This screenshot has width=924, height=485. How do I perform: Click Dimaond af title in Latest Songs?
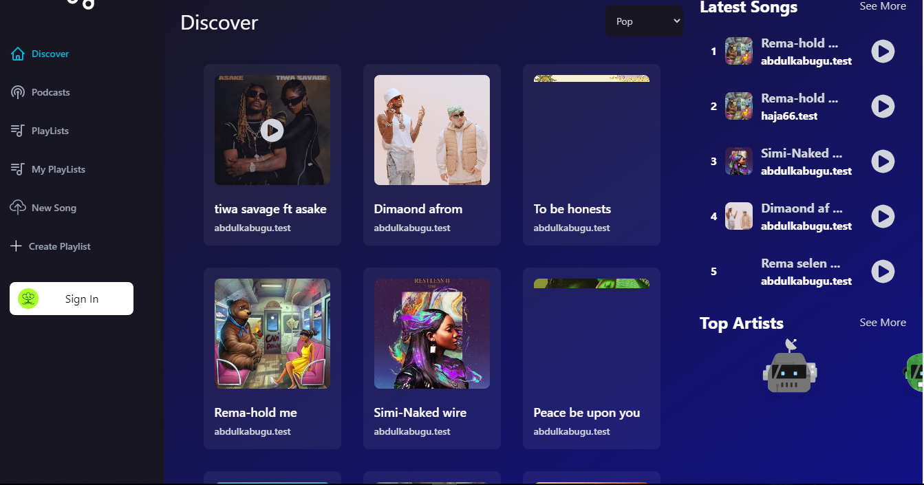(x=802, y=208)
